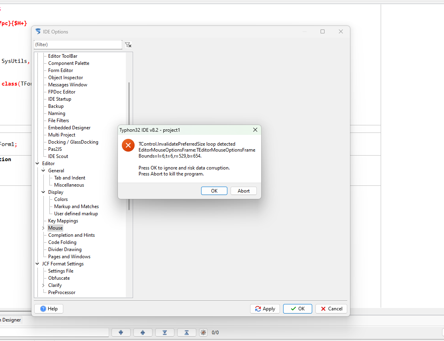The width and height of the screenshot is (444, 341).
Task: Open Colors options
Action: point(61,199)
